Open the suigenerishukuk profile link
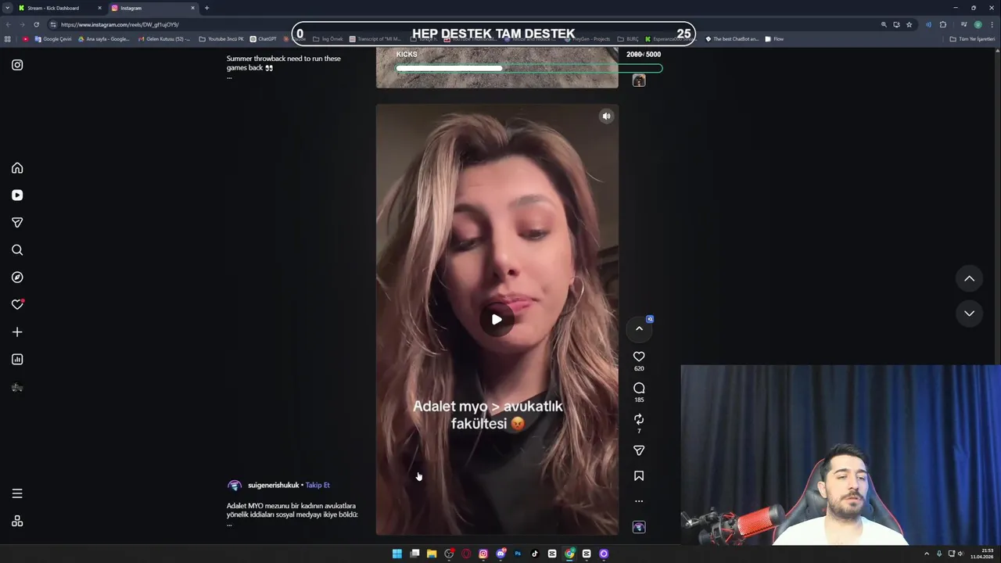 (274, 485)
